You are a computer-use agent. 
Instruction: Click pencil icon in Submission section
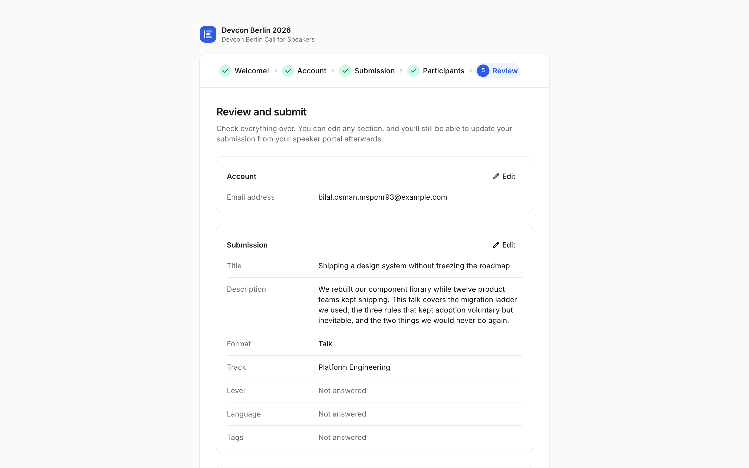pos(496,245)
